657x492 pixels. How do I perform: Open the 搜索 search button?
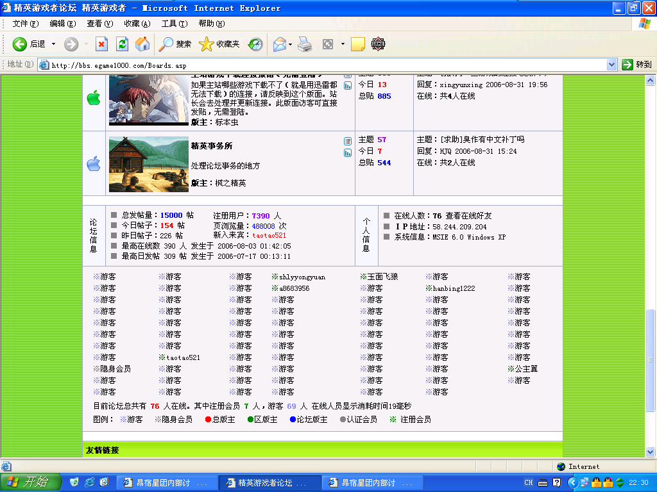click(175, 44)
